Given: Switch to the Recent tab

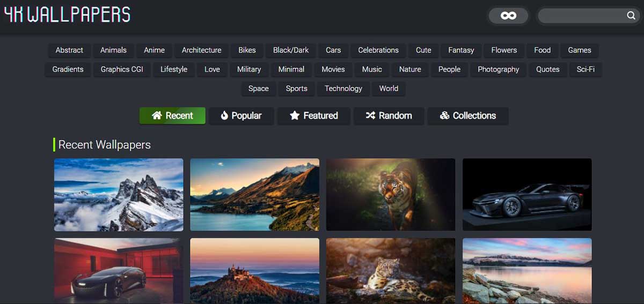Looking at the screenshot, I should click(x=172, y=116).
